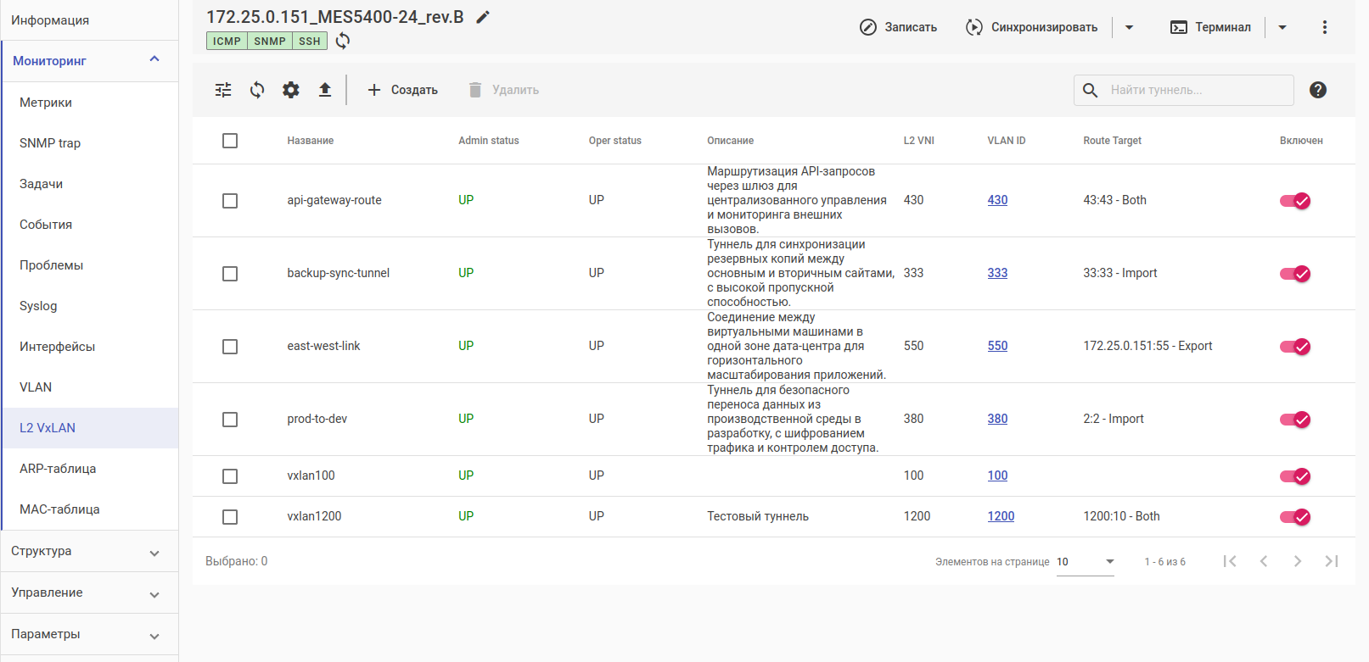Open the help question mark icon
Image resolution: width=1369 pixels, height=662 pixels.
coord(1317,90)
